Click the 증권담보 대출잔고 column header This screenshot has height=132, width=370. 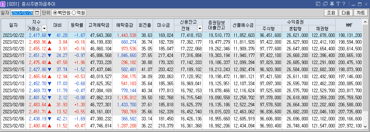pos(216,25)
